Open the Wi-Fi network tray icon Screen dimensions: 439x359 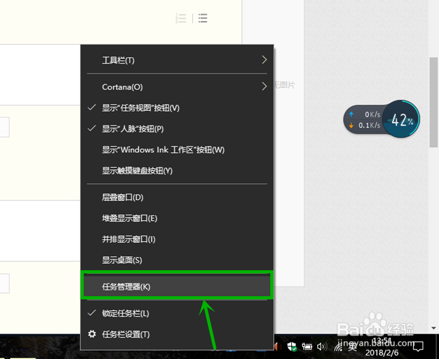tap(338, 348)
